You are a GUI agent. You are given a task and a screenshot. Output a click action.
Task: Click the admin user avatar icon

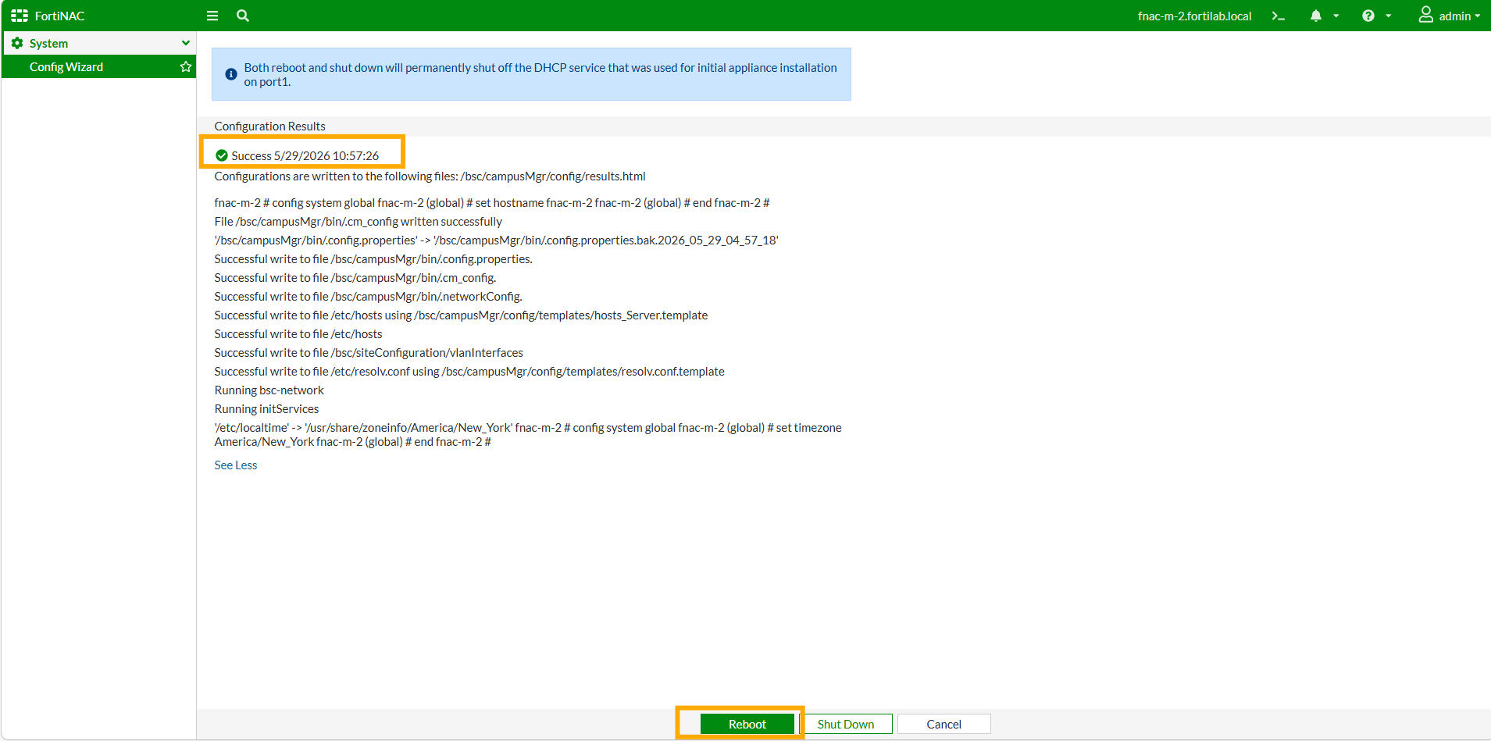[1426, 15]
